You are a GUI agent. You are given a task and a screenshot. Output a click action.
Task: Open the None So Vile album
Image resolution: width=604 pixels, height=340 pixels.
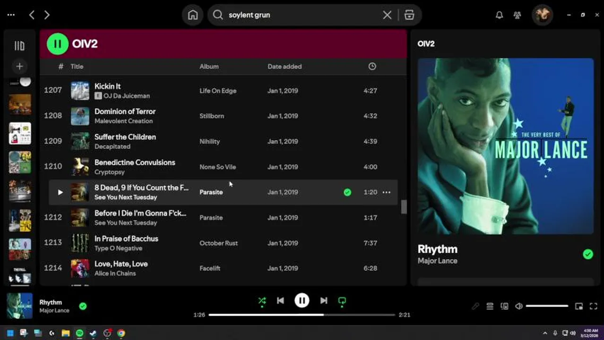(217, 167)
